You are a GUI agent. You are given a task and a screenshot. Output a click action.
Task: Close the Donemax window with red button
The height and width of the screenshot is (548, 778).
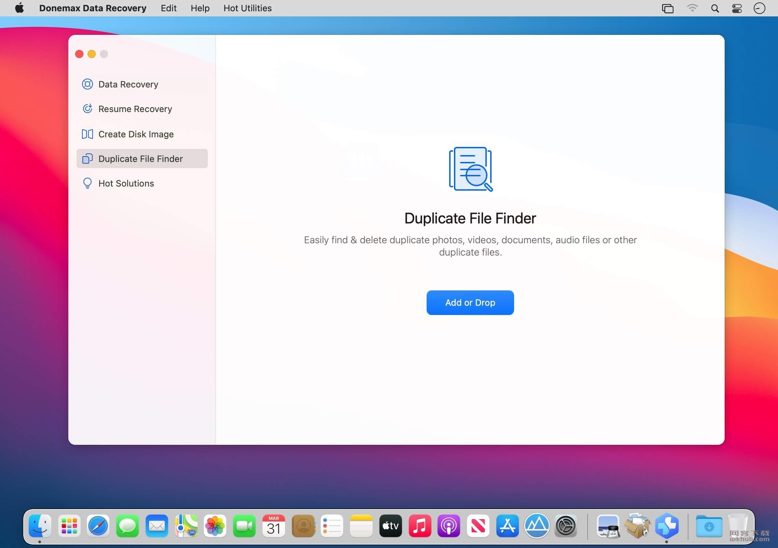[79, 54]
